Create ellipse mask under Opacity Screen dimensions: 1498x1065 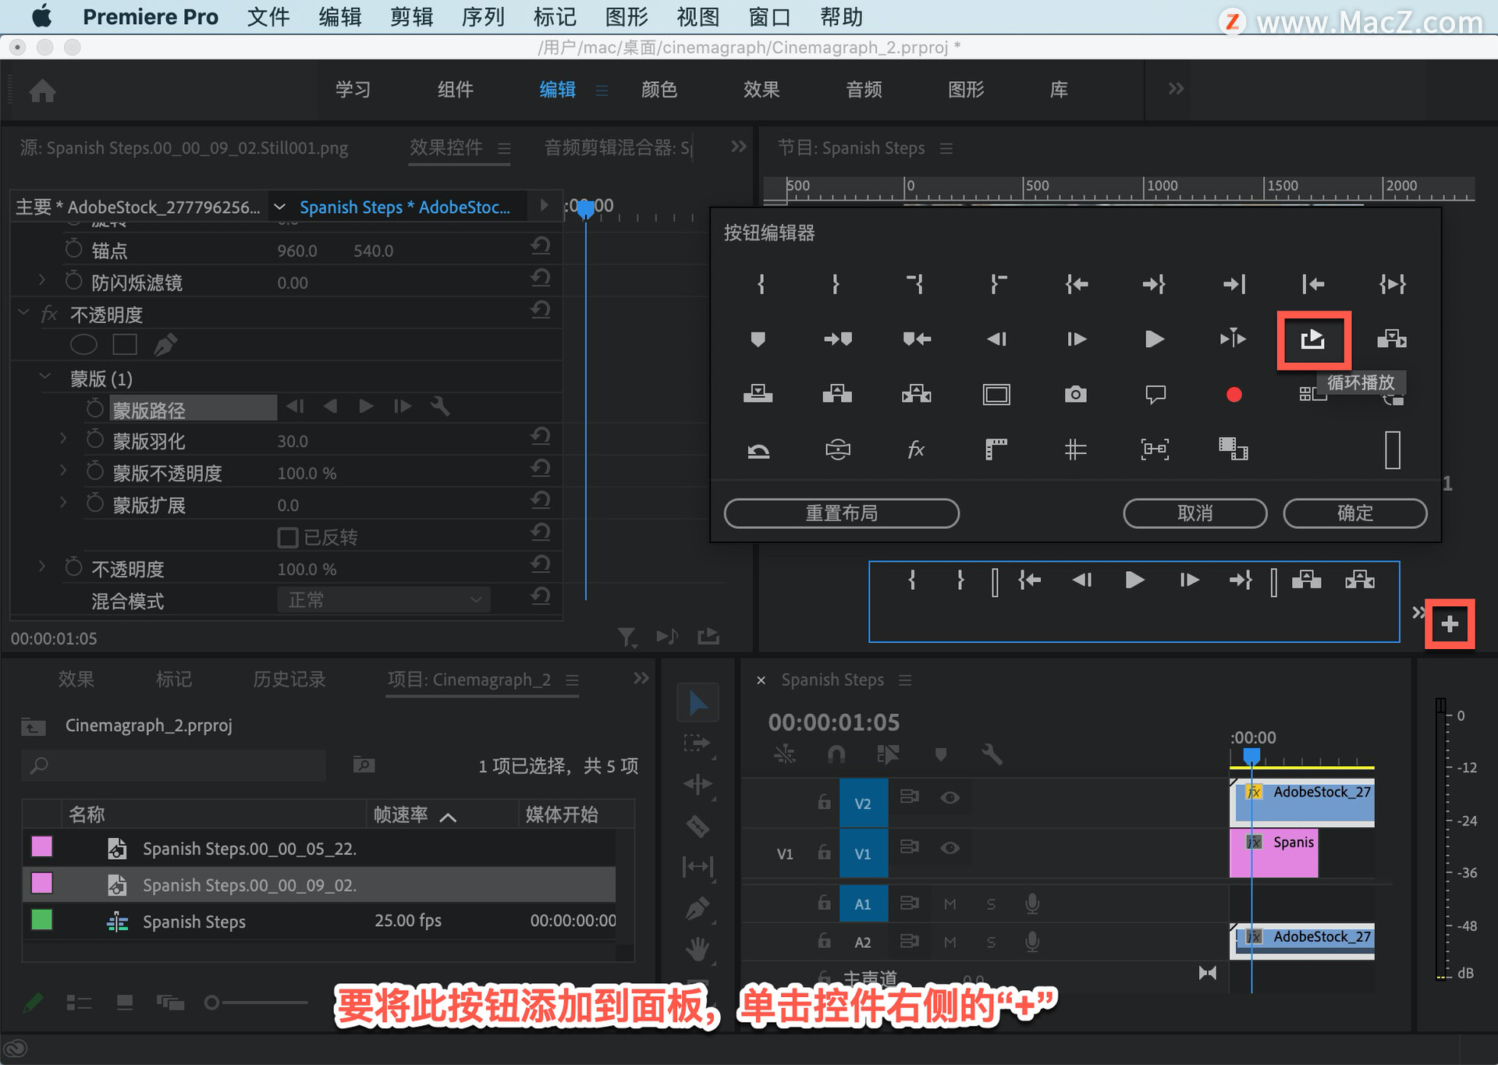pyautogui.click(x=83, y=344)
